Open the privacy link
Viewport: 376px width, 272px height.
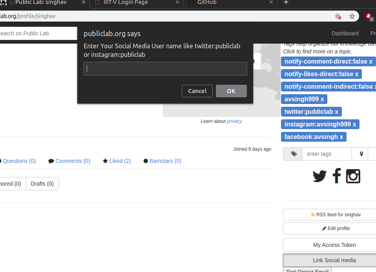click(234, 121)
